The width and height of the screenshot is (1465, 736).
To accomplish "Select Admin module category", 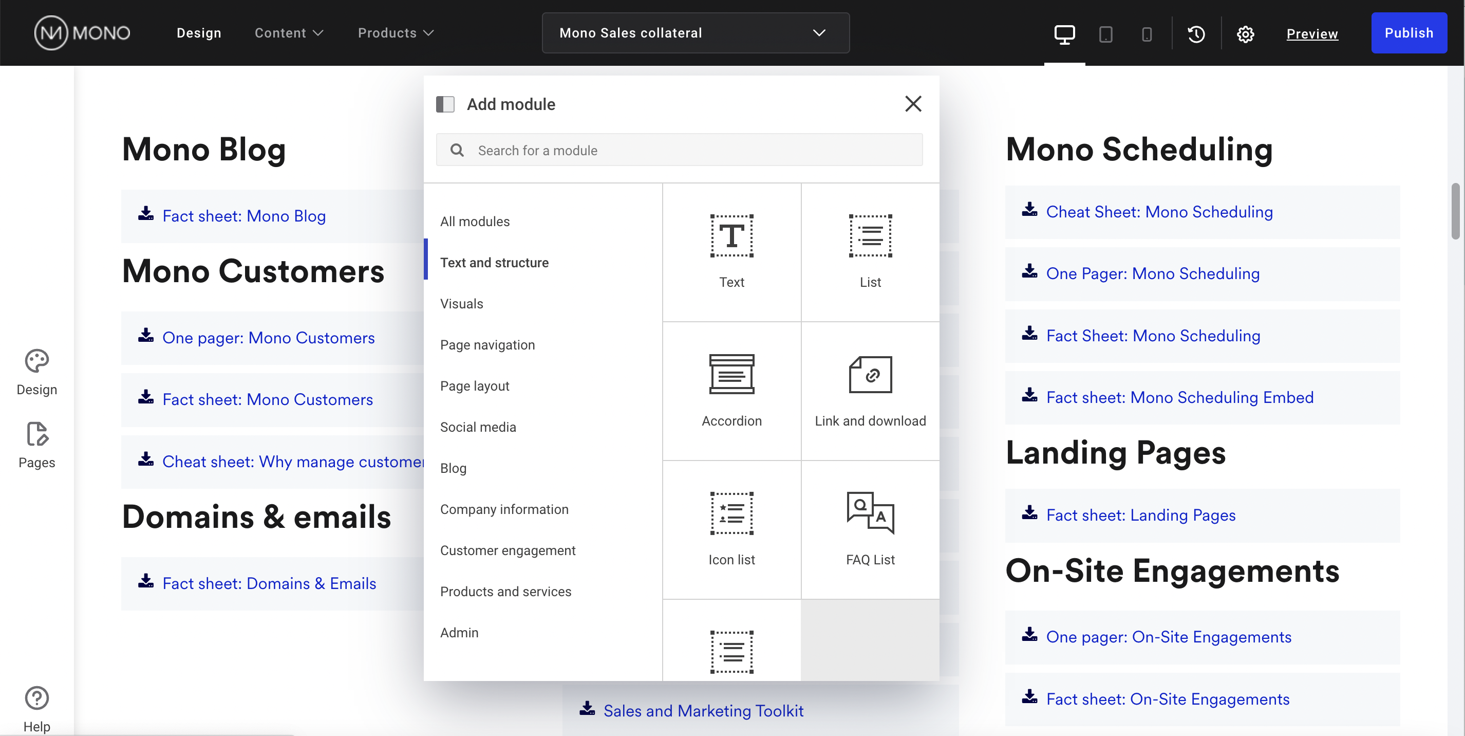I will [459, 632].
